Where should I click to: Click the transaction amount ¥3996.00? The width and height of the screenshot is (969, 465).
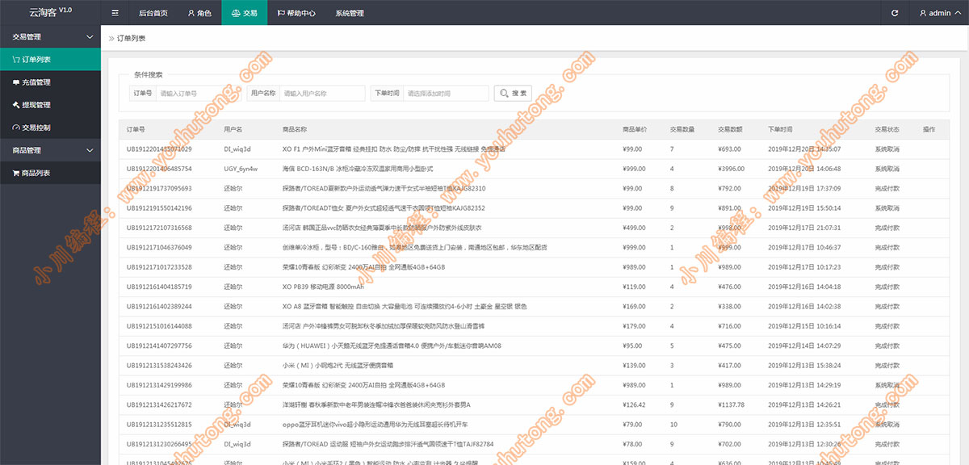pyautogui.click(x=732, y=169)
